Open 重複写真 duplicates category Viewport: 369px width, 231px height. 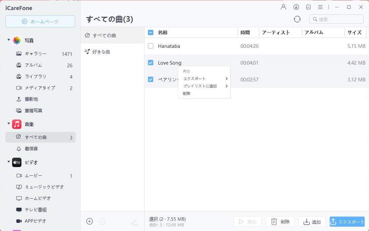[x=41, y=110]
